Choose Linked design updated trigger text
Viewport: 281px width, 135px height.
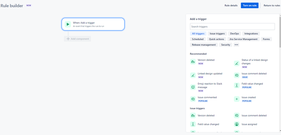(210, 74)
